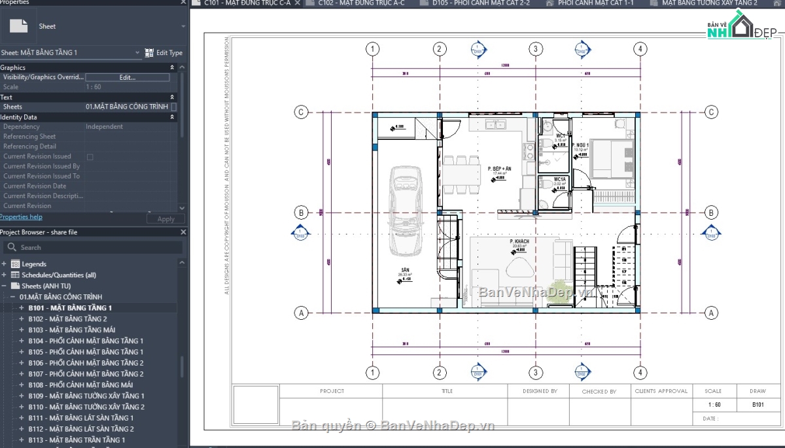785x448 pixels.
Task: Collapse the Identity Data property group
Action: pyautogui.click(x=172, y=117)
